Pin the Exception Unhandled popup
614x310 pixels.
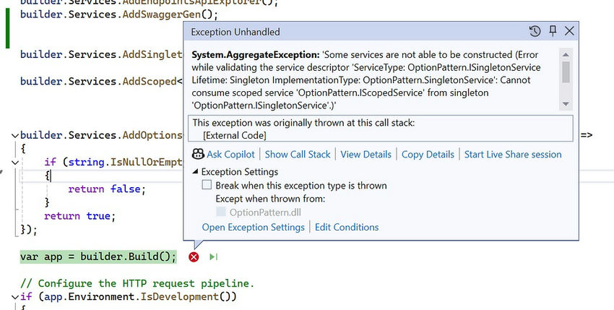553,31
